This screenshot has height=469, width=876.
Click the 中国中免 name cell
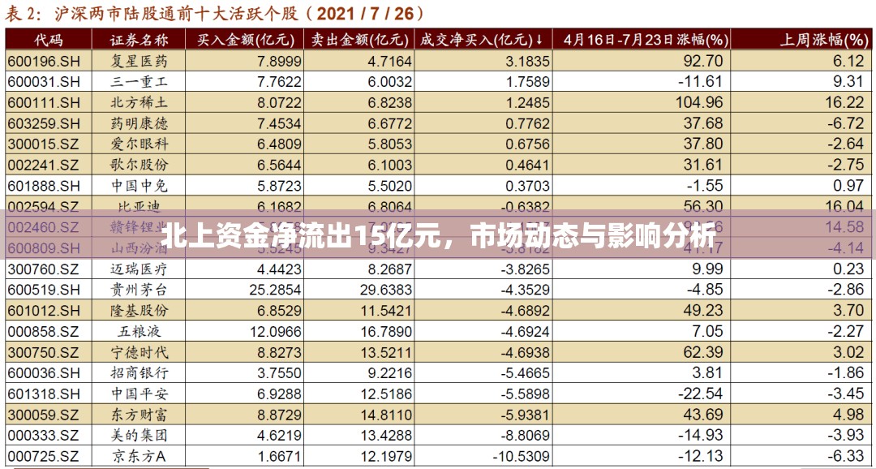click(x=139, y=186)
